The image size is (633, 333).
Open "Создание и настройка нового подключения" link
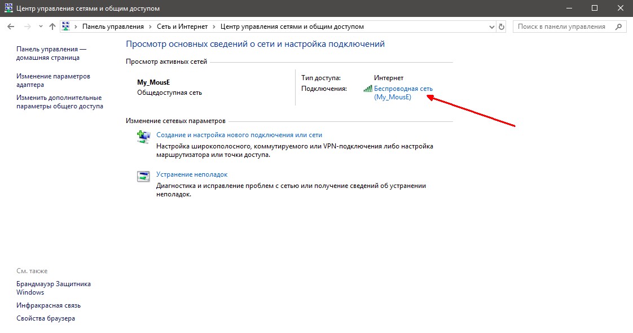(x=239, y=135)
